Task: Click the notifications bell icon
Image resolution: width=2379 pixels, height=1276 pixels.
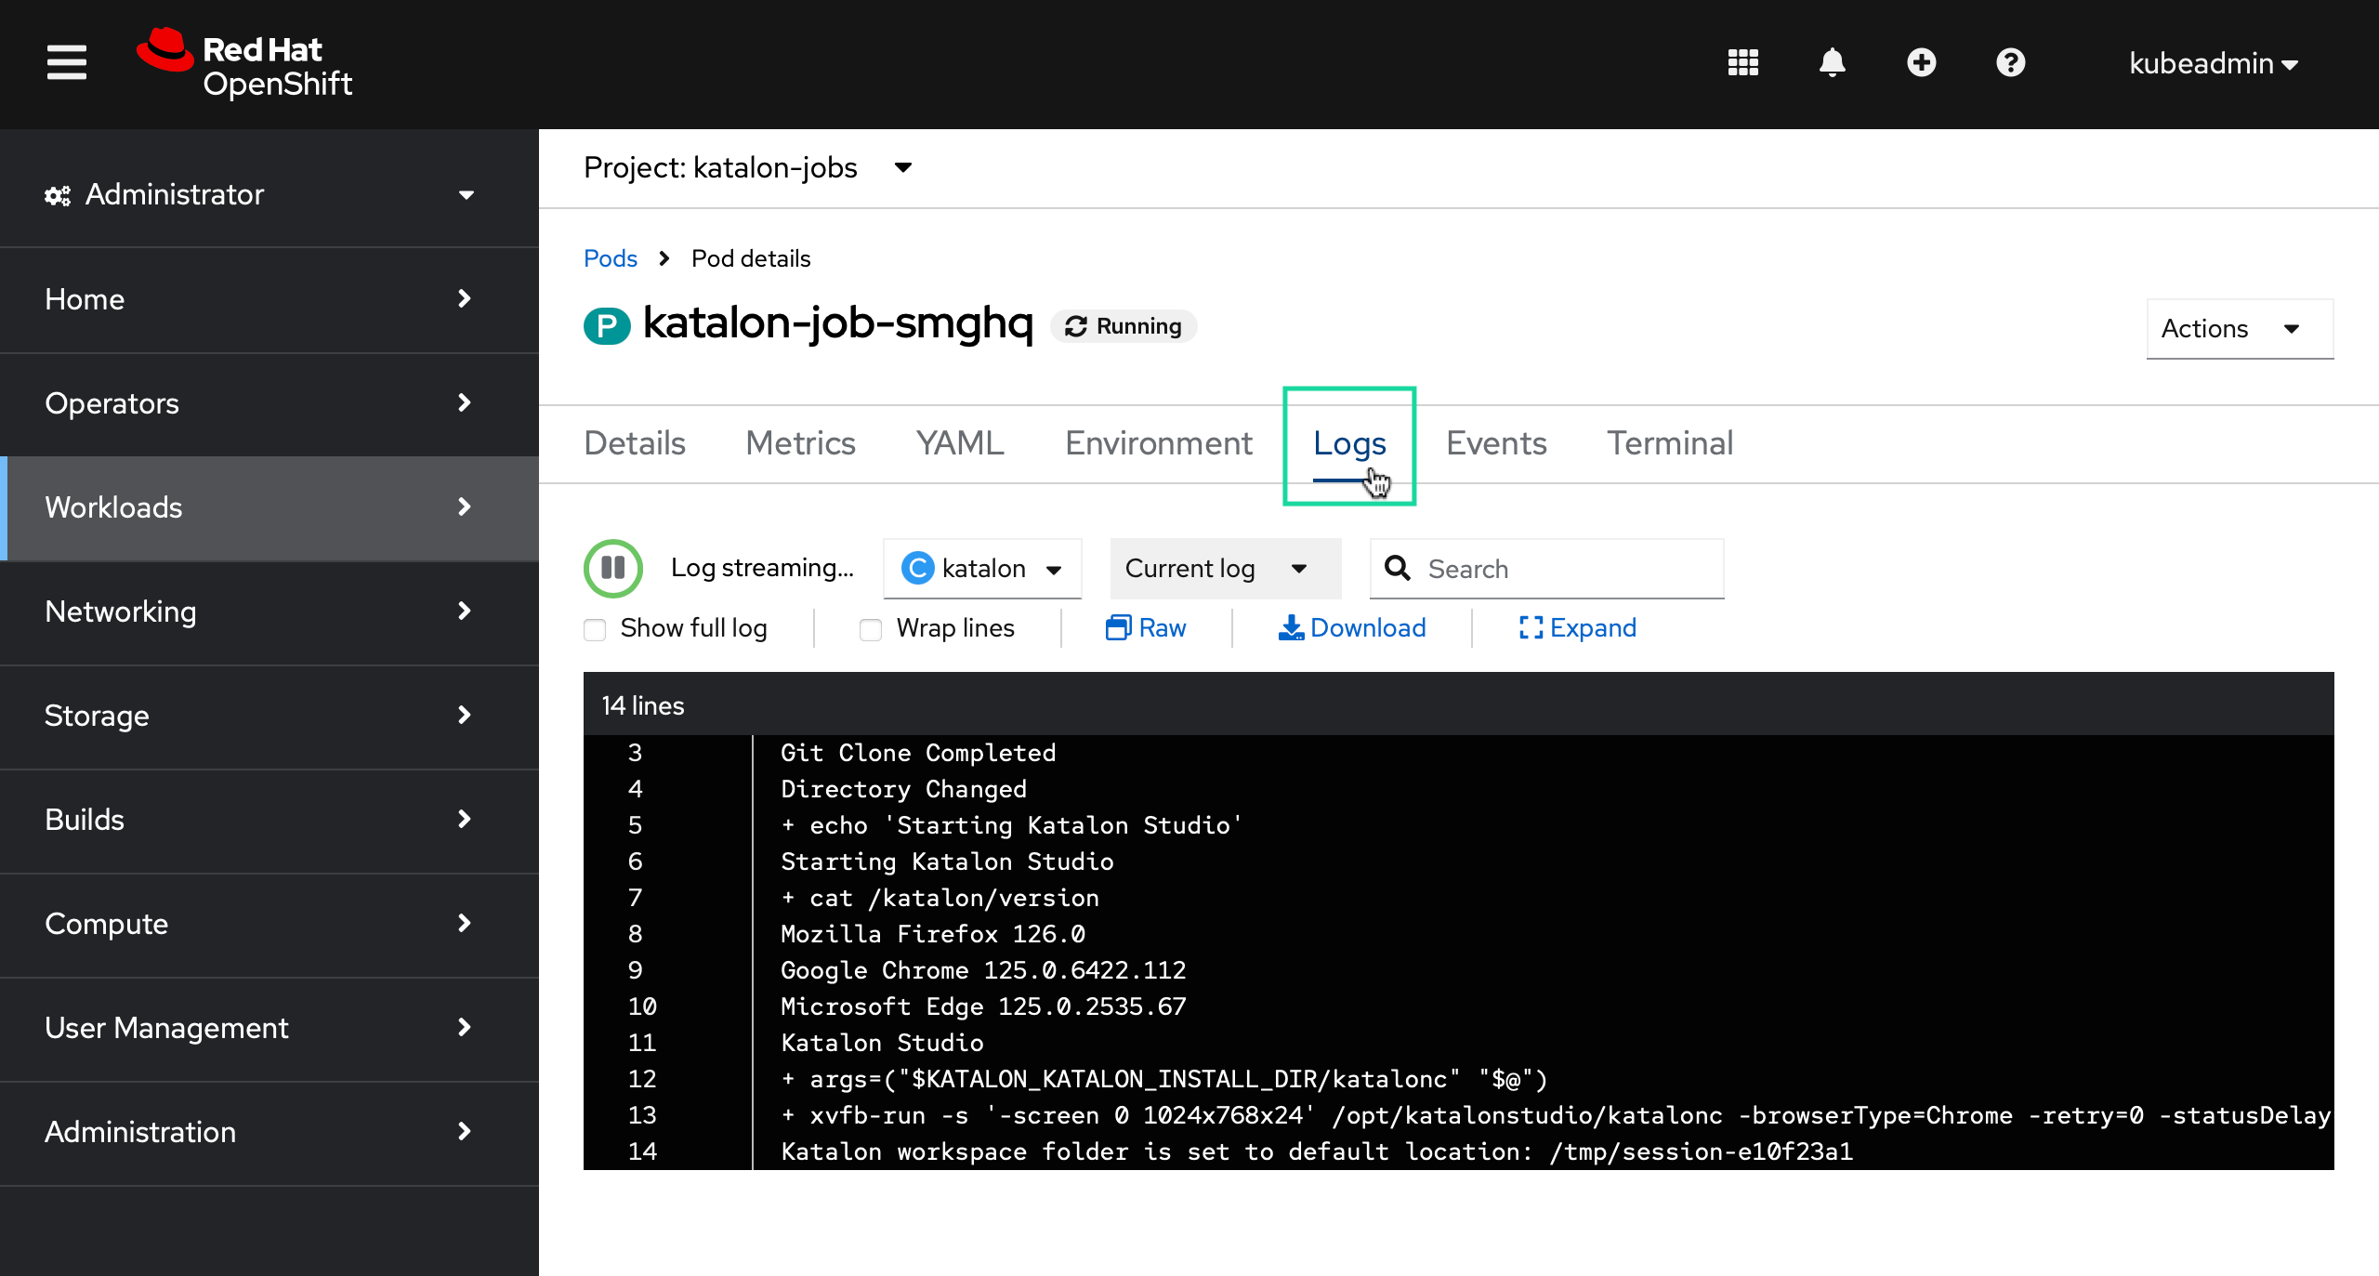Action: [x=1832, y=63]
